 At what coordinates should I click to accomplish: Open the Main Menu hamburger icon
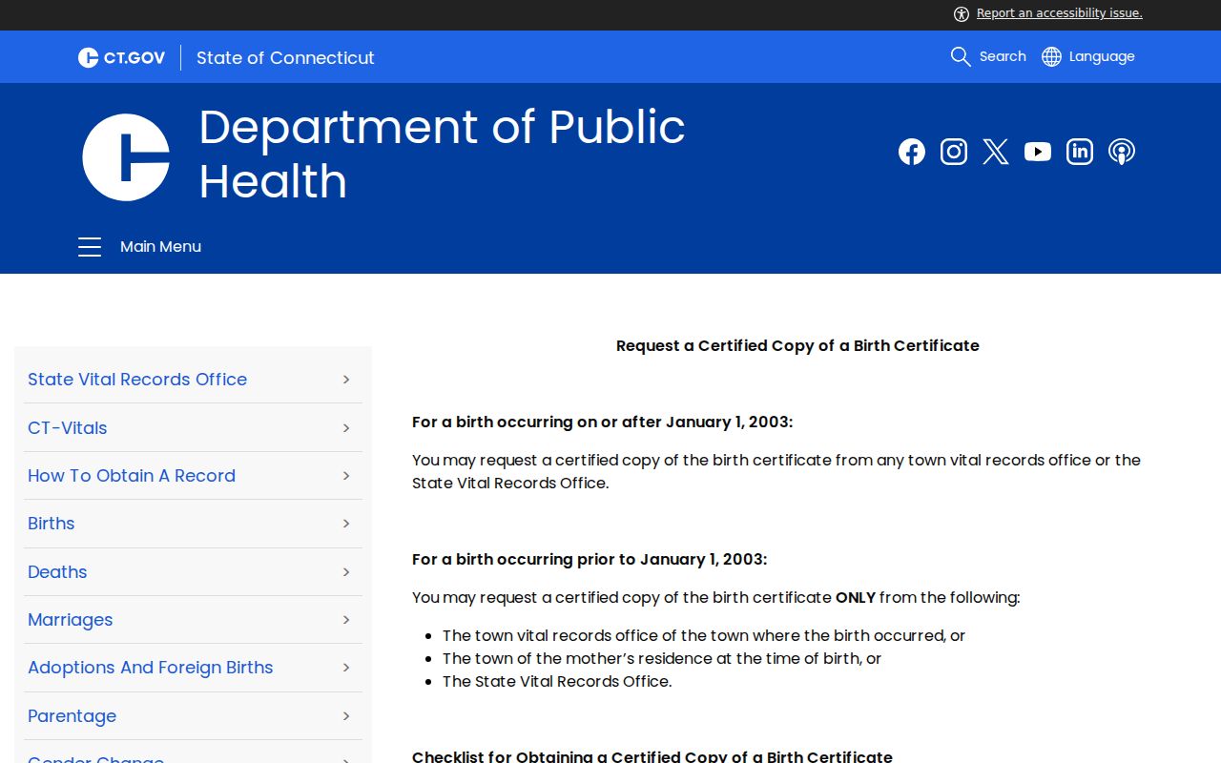[x=90, y=247]
